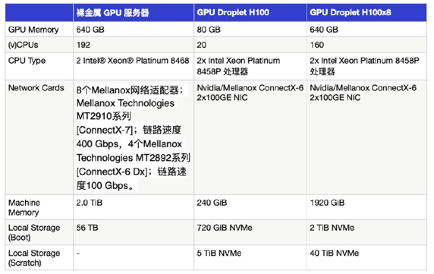
Task: Select the GPU Memory row label
Action: pyautogui.click(x=34, y=30)
